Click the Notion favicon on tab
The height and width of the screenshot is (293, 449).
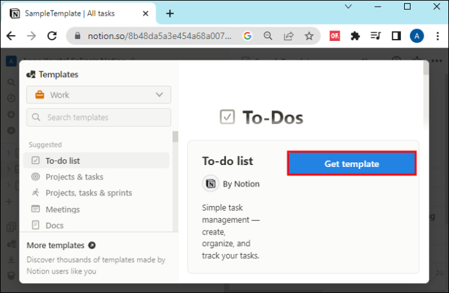click(14, 14)
